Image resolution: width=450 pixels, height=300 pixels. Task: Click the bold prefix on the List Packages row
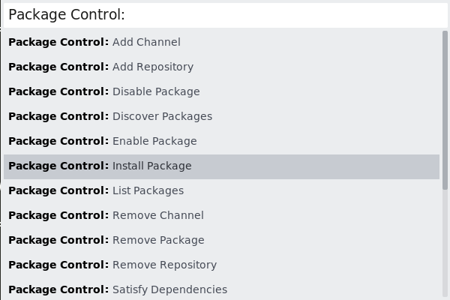58,190
